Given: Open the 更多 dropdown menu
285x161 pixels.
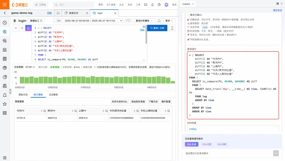Looking at the screenshot, I should [169, 21].
